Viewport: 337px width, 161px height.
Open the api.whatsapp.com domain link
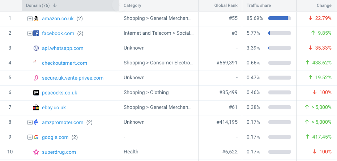tap(63, 48)
